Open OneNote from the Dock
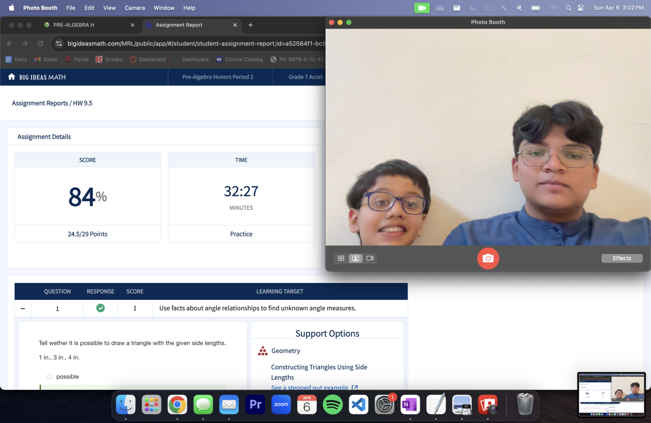 pyautogui.click(x=410, y=405)
